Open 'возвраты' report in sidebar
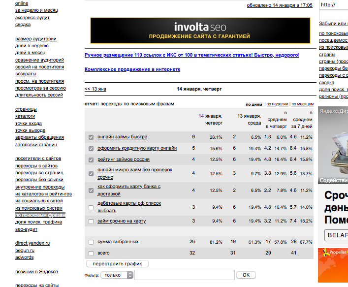 click(26, 74)
